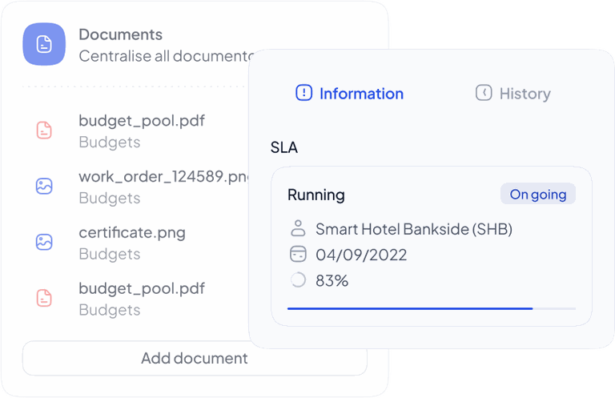
Task: Click the red PDF icon beside last budget_pool.pdf
Action: click(44, 299)
